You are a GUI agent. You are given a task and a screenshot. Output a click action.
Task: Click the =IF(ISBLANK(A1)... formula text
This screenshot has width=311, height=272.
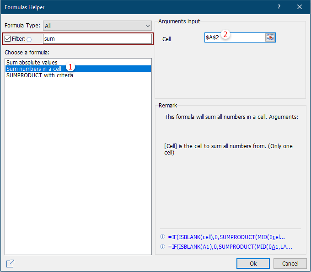230,247
